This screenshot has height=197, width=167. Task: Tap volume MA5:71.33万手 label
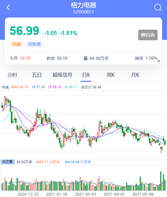[x=48, y=162]
